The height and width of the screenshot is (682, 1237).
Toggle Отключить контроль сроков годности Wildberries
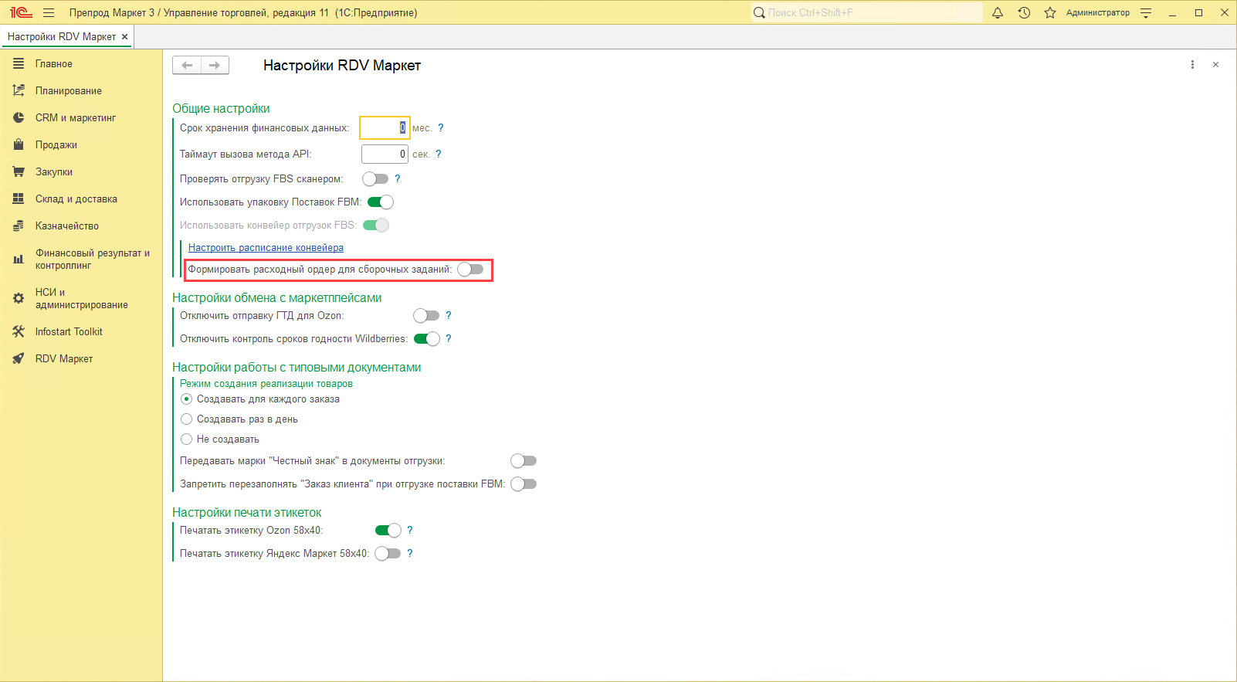(427, 338)
